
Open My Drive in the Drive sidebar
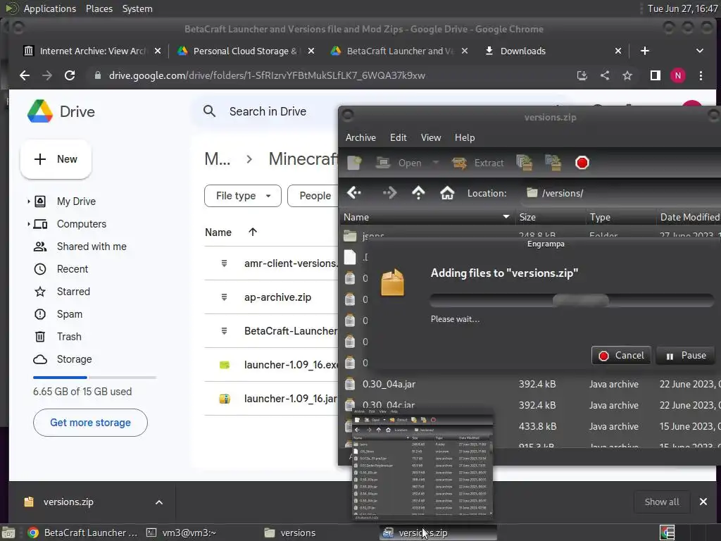(x=76, y=201)
